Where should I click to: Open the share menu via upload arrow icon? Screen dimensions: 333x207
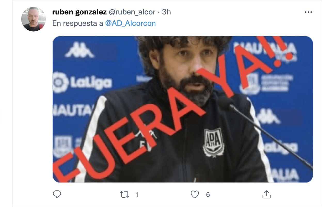click(x=266, y=194)
